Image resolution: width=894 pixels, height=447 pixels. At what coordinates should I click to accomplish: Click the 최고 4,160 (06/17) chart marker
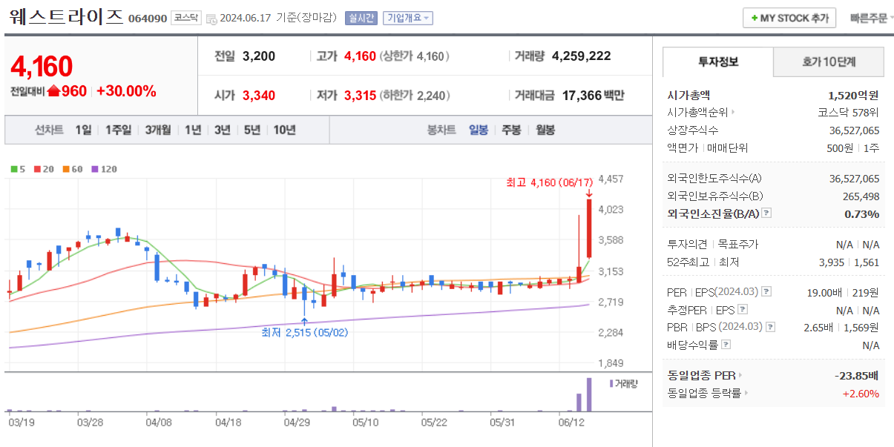pos(549,182)
